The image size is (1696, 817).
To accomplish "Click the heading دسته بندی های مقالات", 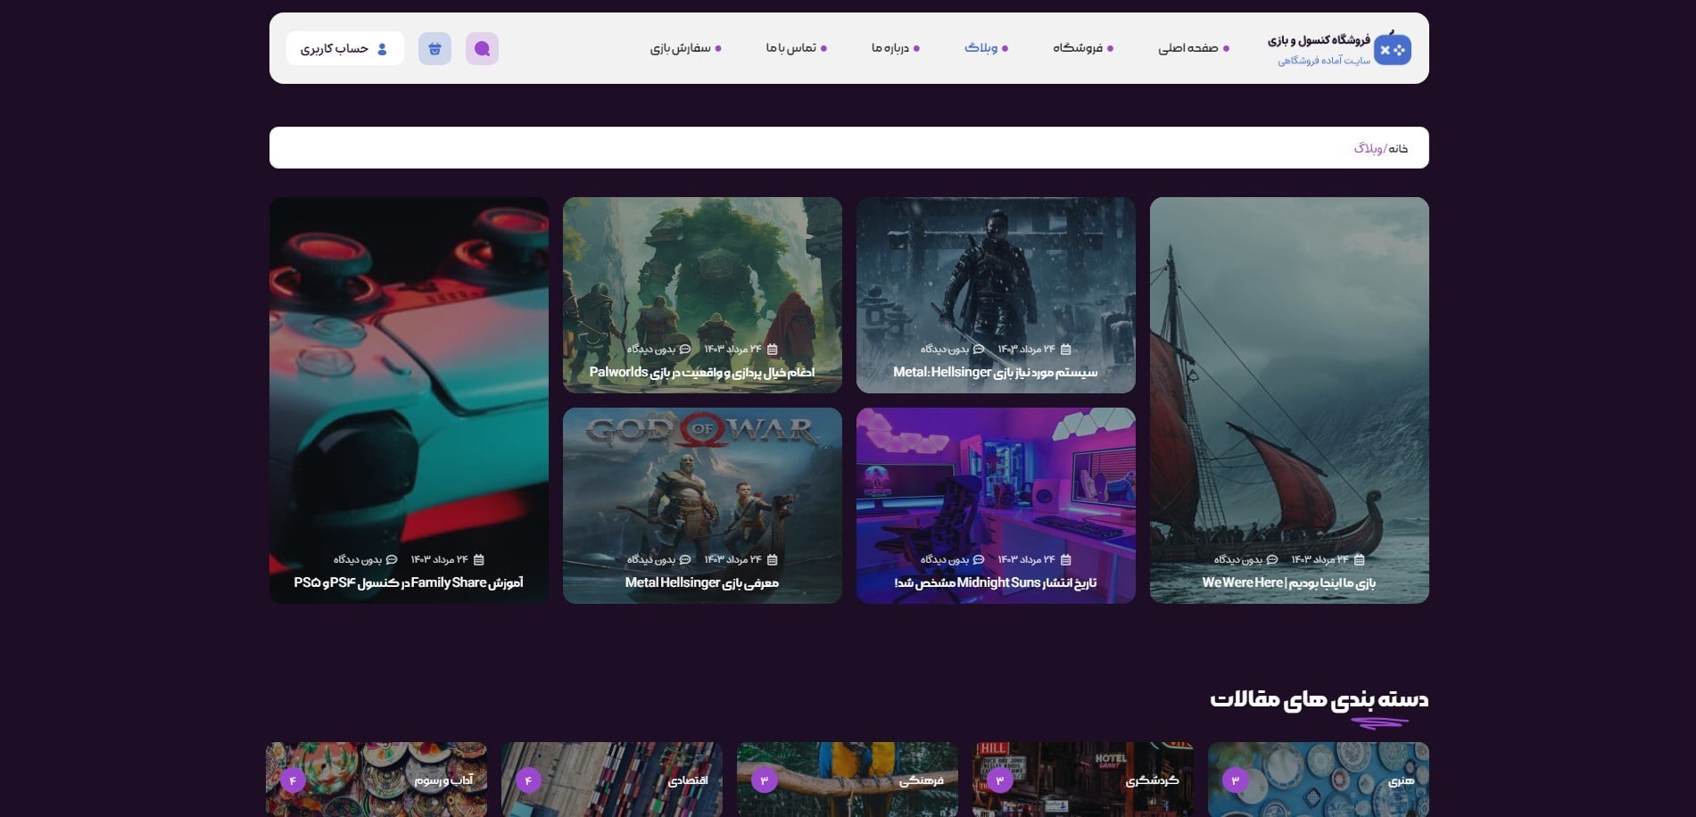I will pyautogui.click(x=1320, y=699).
